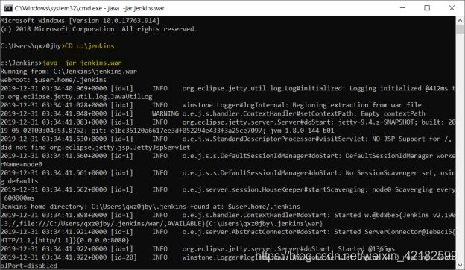Image resolution: width=465 pixels, height=270 pixels.
Task: Click the 'webroot: $user.home/.jenkins' line
Action: (x=54, y=80)
